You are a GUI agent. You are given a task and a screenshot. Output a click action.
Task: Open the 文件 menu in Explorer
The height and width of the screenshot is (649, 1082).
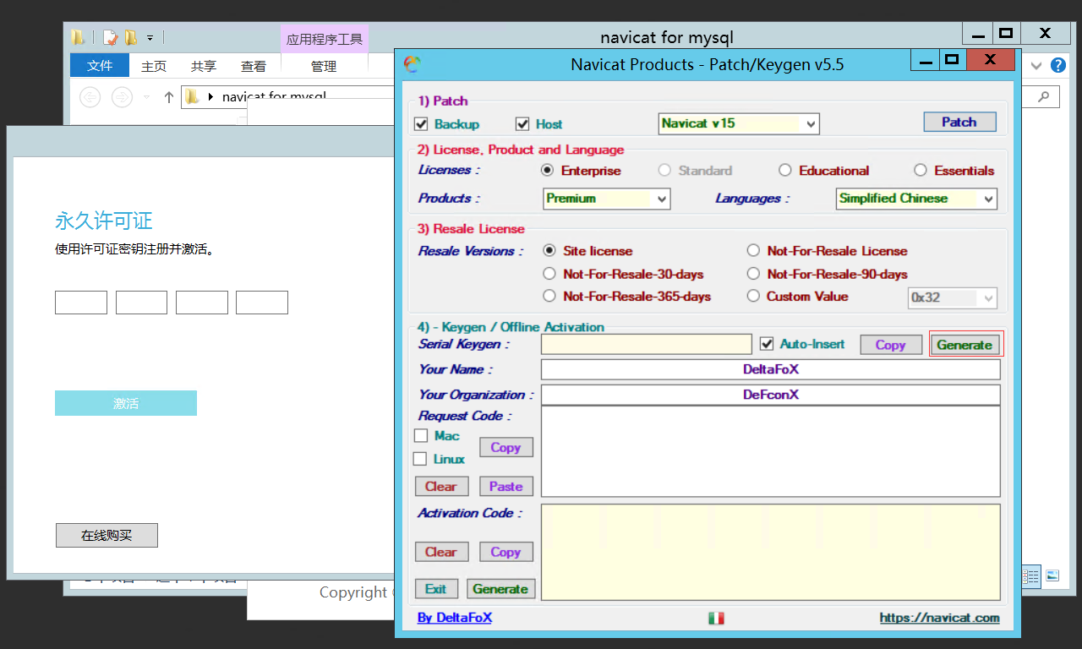[100, 65]
